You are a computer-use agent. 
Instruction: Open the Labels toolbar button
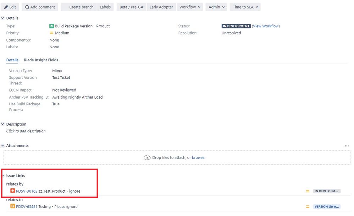pyautogui.click(x=105, y=7)
